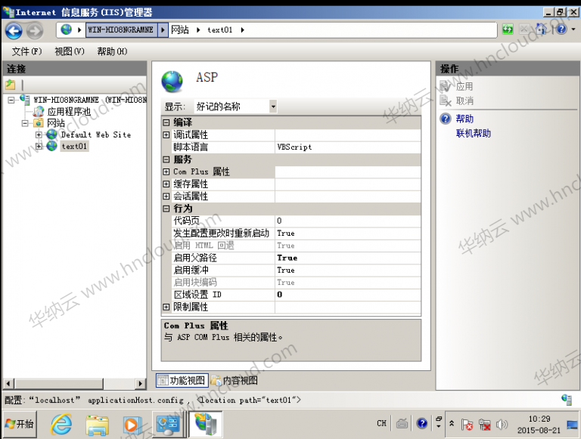Viewport: 581px width, 439px height.
Task: Open the 帮助(H) menu
Action: tap(112, 51)
